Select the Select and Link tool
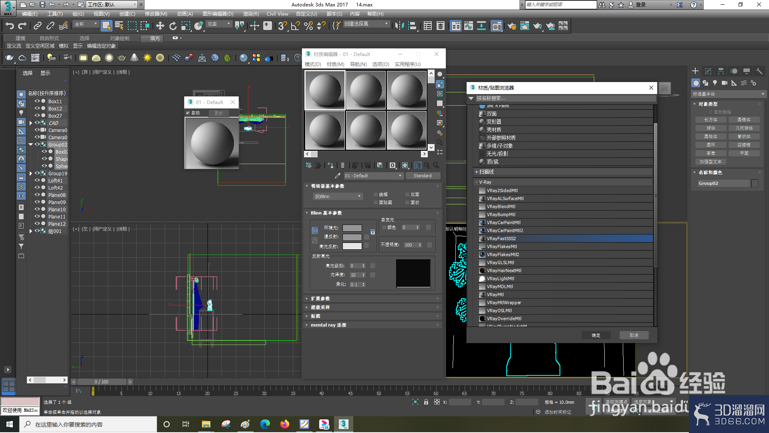Viewport: 769px width, 433px height. (x=38, y=26)
